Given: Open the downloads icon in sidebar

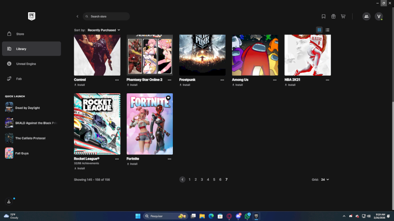Looking at the screenshot, I should point(9,201).
